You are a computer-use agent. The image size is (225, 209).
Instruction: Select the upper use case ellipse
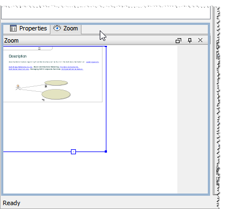point(56,83)
